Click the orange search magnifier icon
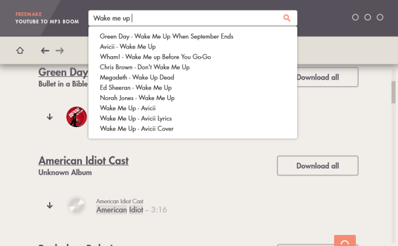The image size is (398, 246). [287, 18]
